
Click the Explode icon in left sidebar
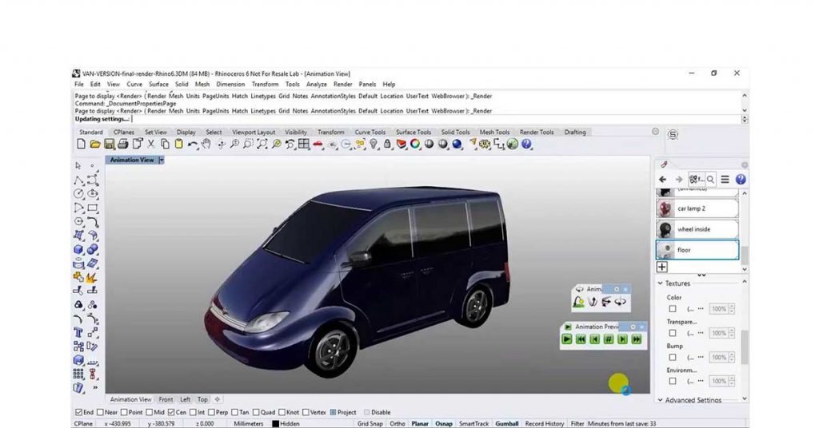pos(92,277)
